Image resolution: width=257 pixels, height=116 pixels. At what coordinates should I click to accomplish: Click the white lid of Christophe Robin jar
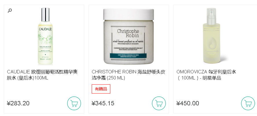pos(129,14)
